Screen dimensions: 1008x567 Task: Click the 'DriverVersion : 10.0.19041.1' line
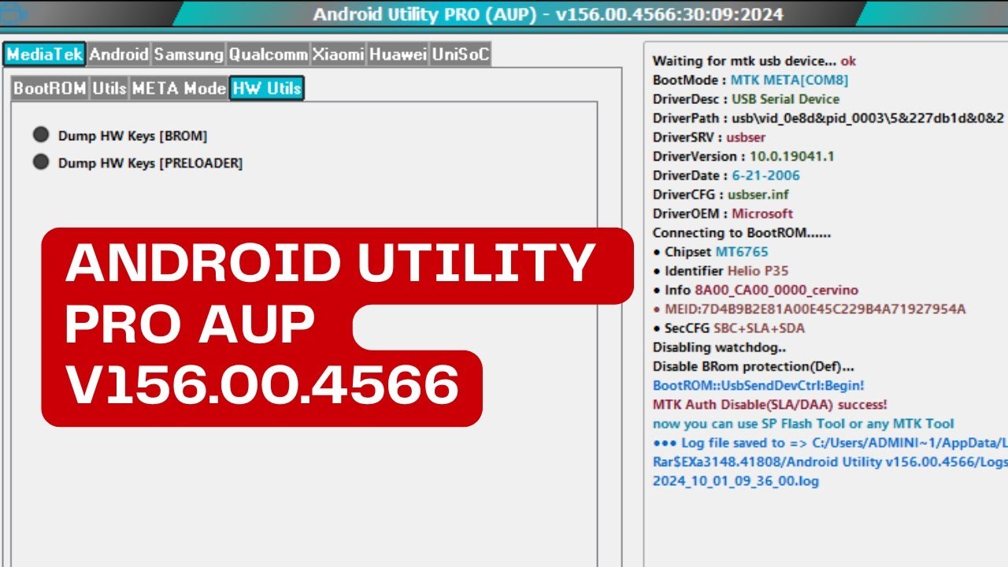tap(743, 157)
